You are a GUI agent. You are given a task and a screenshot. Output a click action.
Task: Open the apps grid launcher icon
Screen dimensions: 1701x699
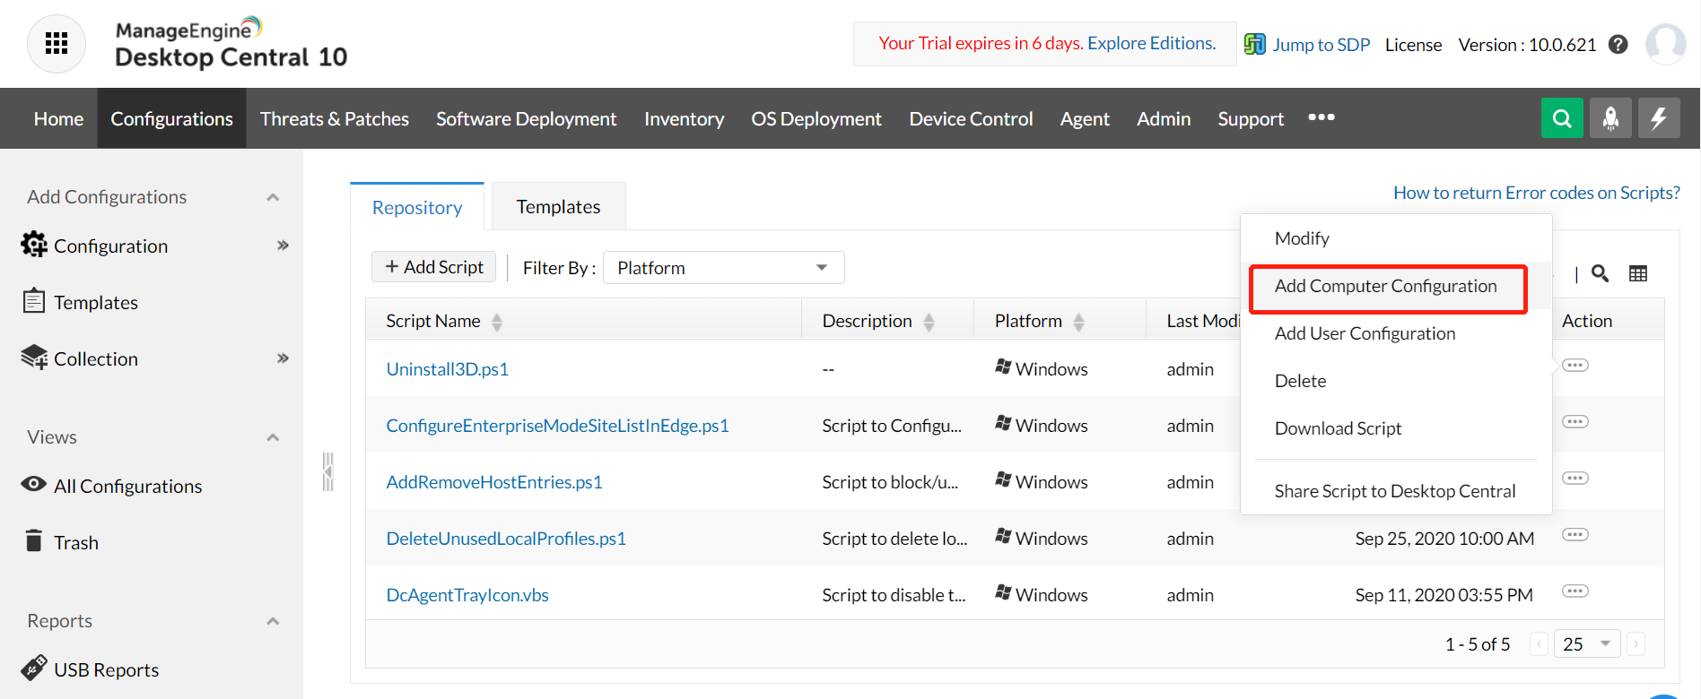[57, 43]
